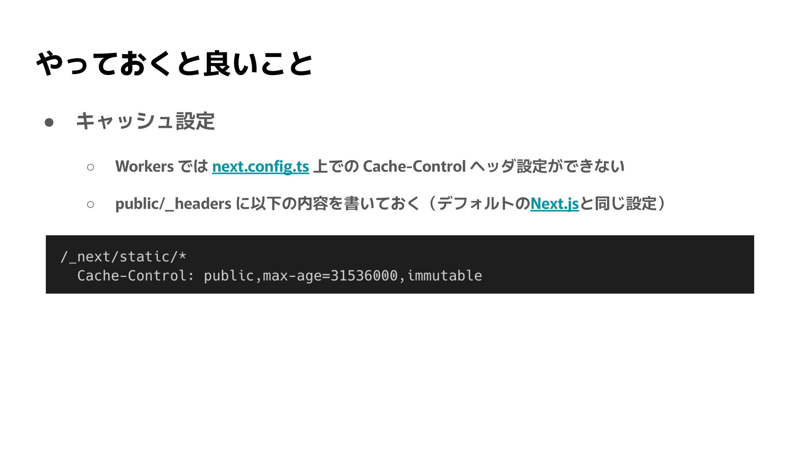The height and width of the screenshot is (450, 800).
Task: Open the next.config.ts link
Action: [260, 167]
